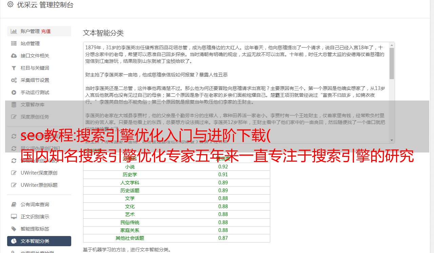434x253 pixels.
Task: Select the 文学 category cell
Action: [130, 198]
